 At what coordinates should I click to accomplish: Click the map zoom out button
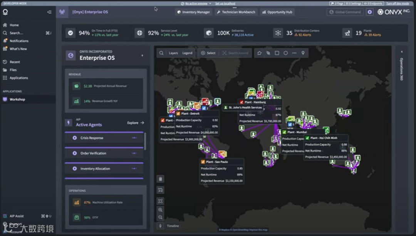161,217
